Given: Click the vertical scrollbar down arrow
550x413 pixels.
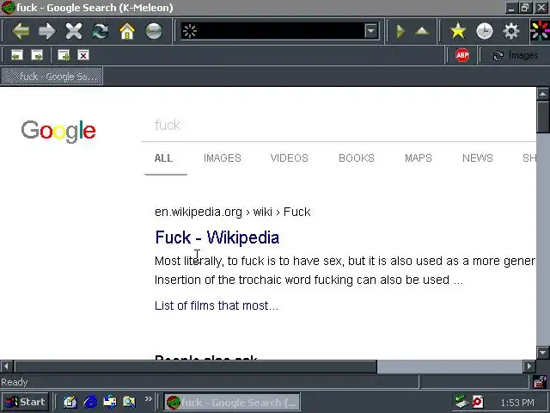Looking at the screenshot, I should [542, 352].
